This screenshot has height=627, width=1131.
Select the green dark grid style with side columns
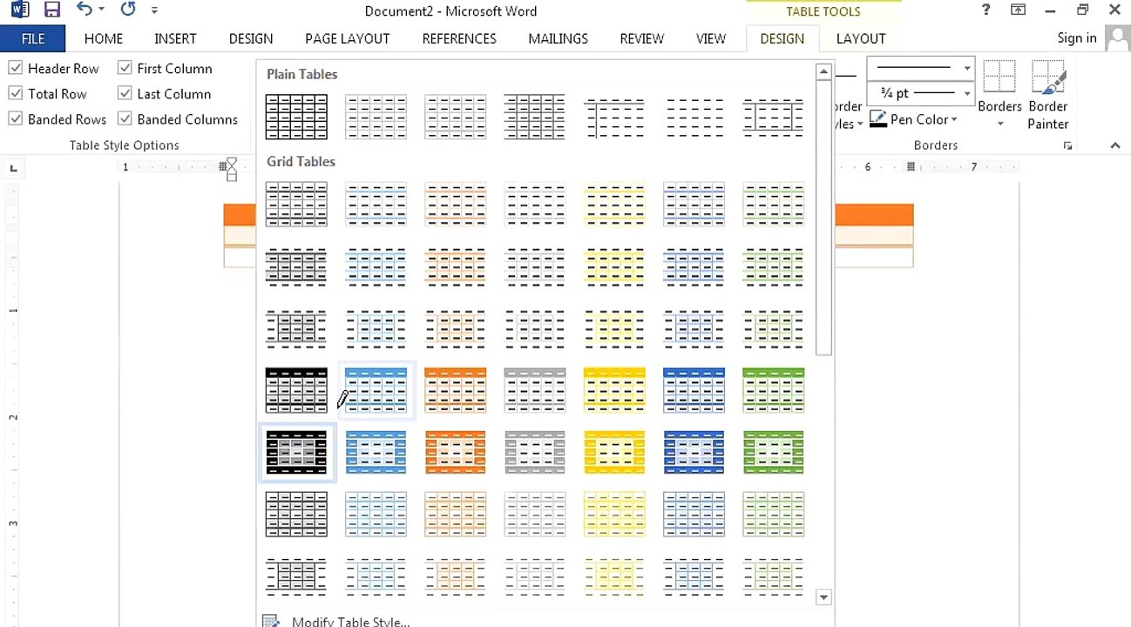(x=773, y=452)
